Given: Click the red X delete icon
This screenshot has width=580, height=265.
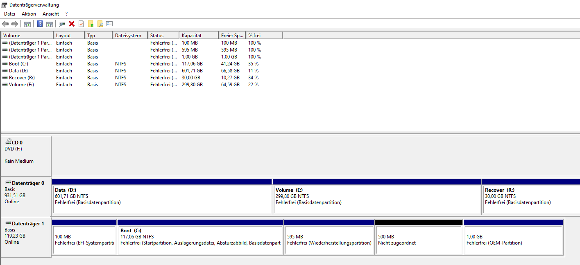Looking at the screenshot, I should coord(72,24).
